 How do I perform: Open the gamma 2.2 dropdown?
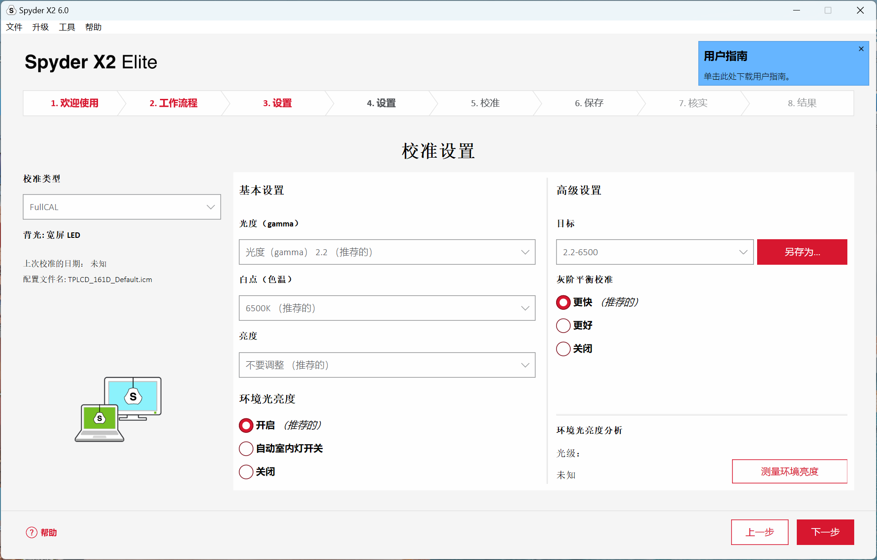tap(387, 252)
